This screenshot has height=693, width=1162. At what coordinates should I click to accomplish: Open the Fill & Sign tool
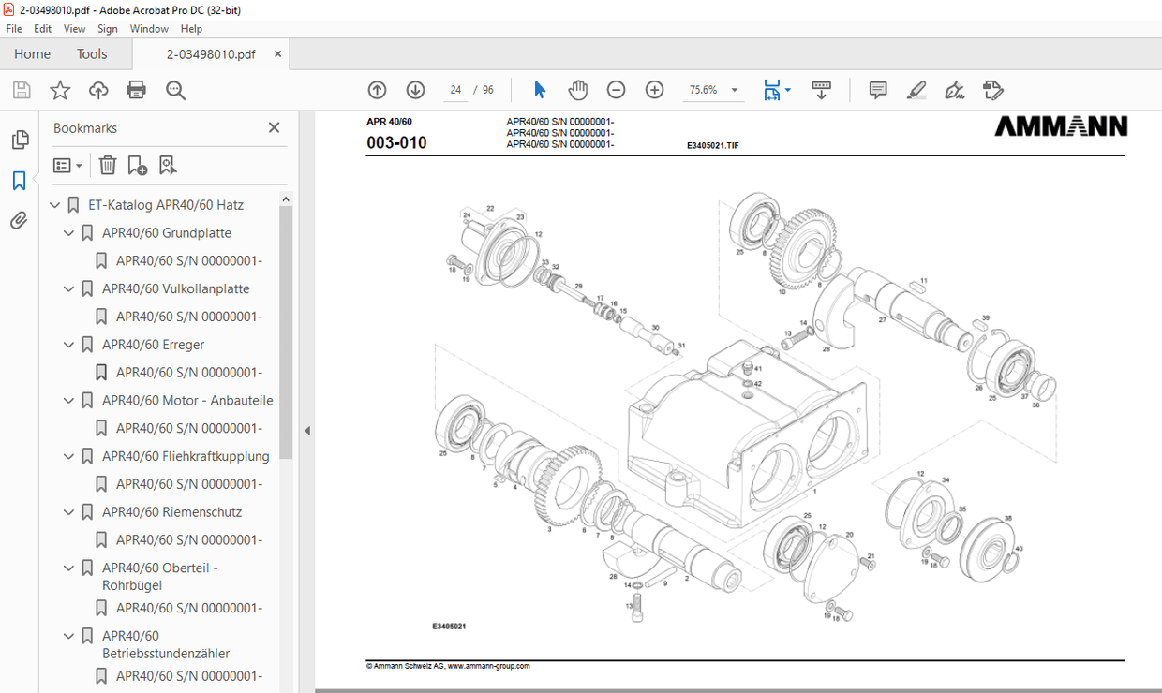pos(955,90)
